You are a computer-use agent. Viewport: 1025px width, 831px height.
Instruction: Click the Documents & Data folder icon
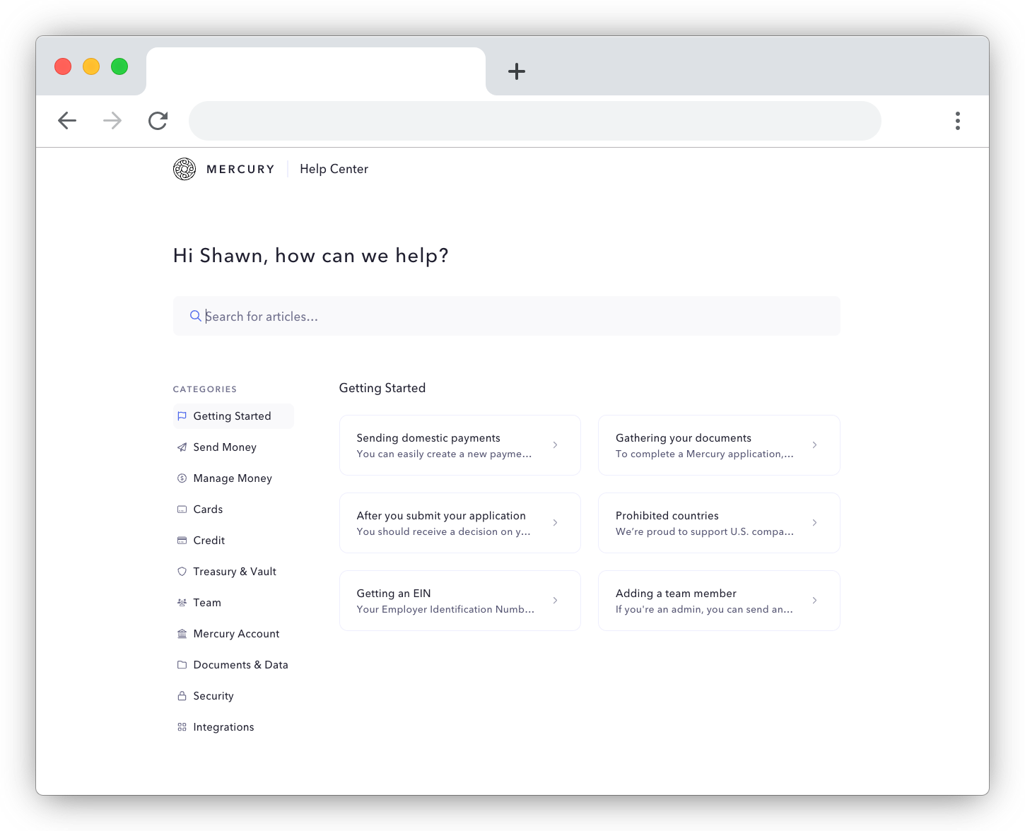coord(182,664)
